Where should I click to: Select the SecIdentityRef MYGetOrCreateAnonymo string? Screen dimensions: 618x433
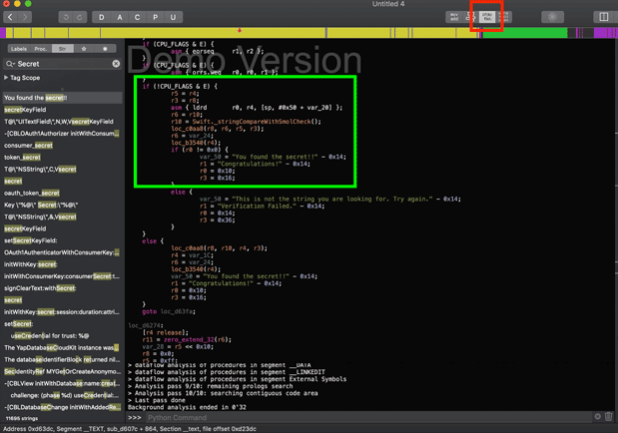(62, 371)
